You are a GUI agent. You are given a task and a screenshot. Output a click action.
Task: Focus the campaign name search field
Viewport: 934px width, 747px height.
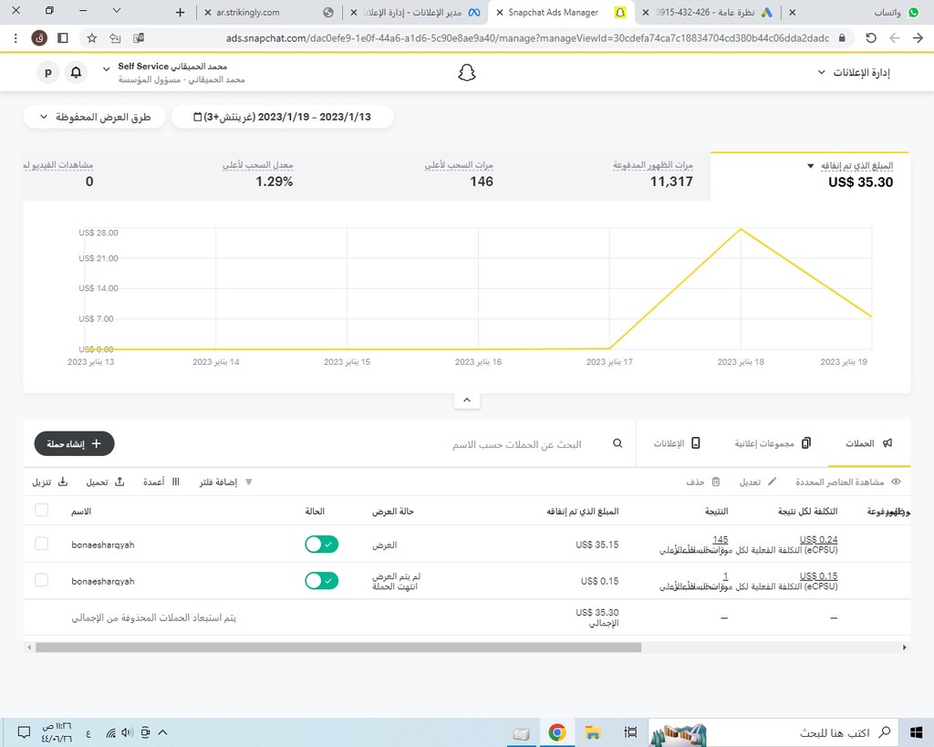click(516, 444)
